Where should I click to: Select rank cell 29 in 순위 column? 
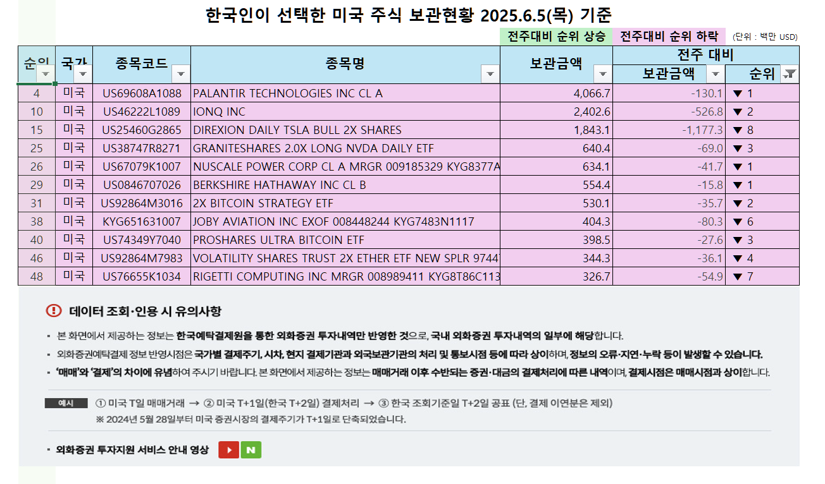click(x=37, y=185)
